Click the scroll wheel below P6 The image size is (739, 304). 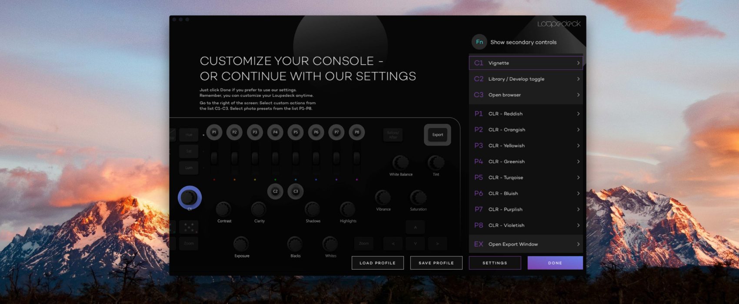point(316,158)
